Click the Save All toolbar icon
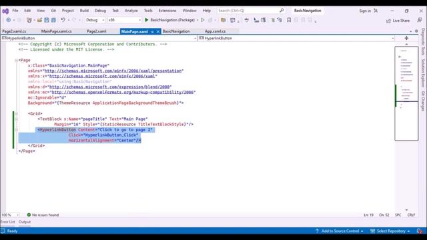This screenshot has height=240, width=427. click(53, 20)
